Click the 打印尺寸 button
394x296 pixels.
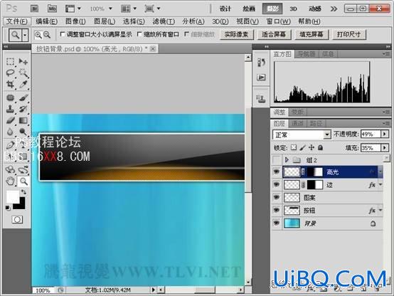(x=349, y=34)
